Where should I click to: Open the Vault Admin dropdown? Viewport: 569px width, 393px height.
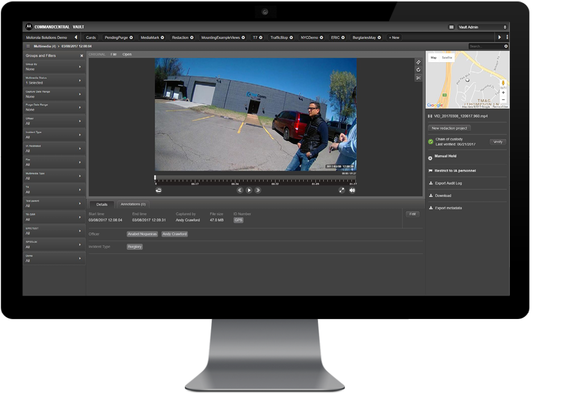[482, 27]
